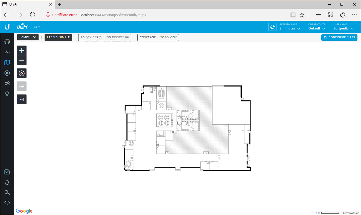
Task: Select the Map icon in sidebar
Action: click(7, 62)
